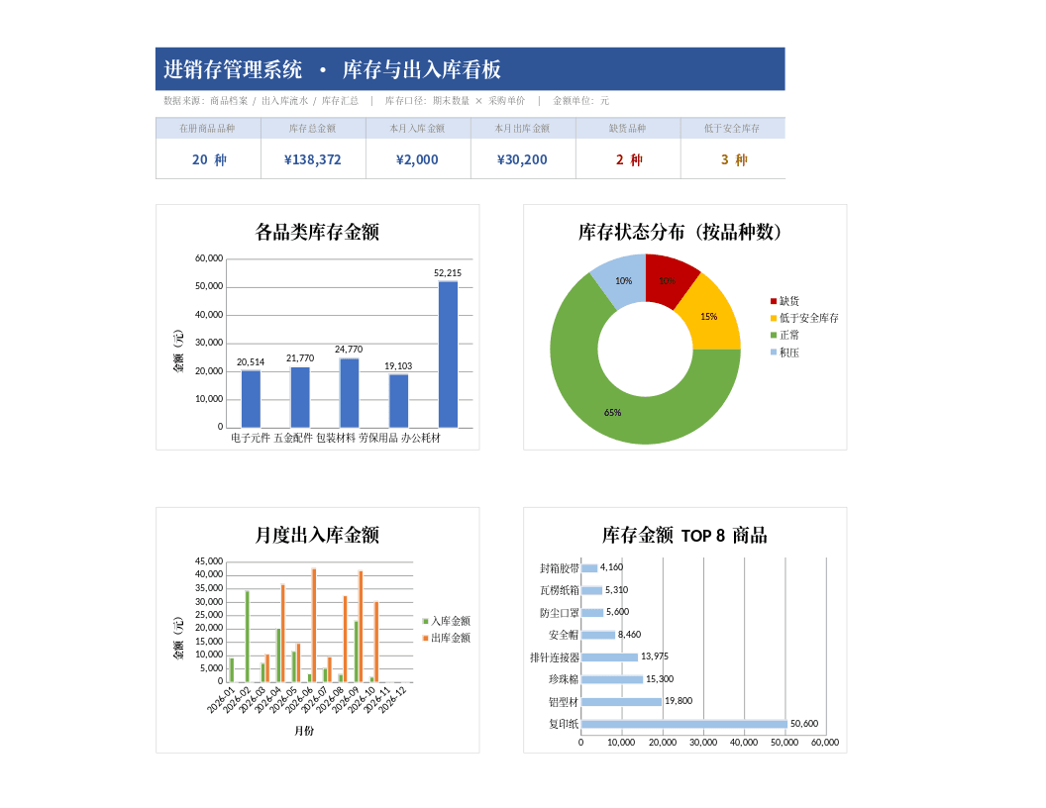Click the ¥2,000 inbound amount value
The image size is (1046, 808).
point(418,160)
